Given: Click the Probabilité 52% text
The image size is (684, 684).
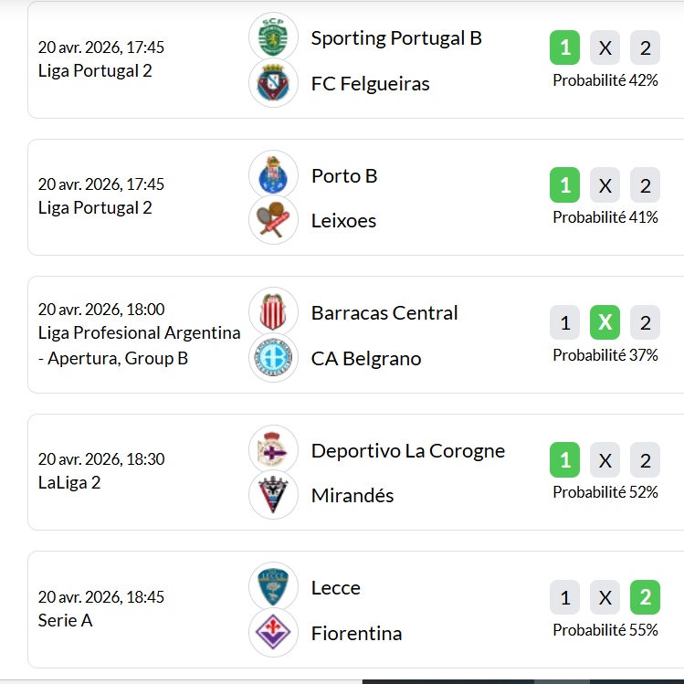Looking at the screenshot, I should 605,491.
